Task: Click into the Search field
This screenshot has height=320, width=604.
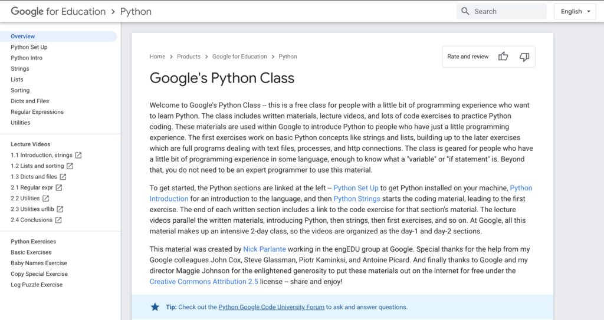Action: pyautogui.click(x=501, y=11)
